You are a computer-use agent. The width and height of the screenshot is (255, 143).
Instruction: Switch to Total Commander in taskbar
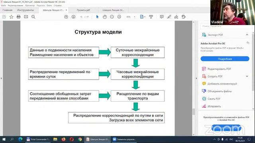pos(38,139)
